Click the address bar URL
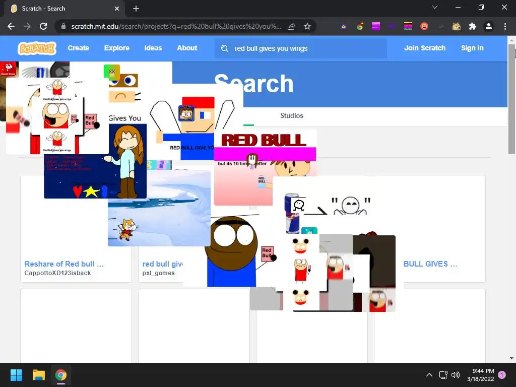 [176, 26]
